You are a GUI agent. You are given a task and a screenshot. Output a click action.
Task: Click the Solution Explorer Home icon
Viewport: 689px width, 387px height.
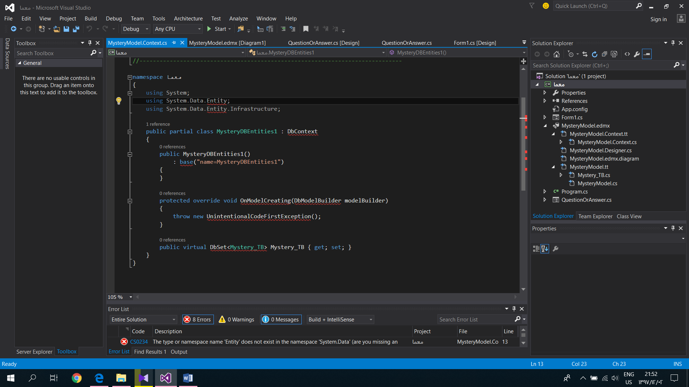tap(557, 54)
